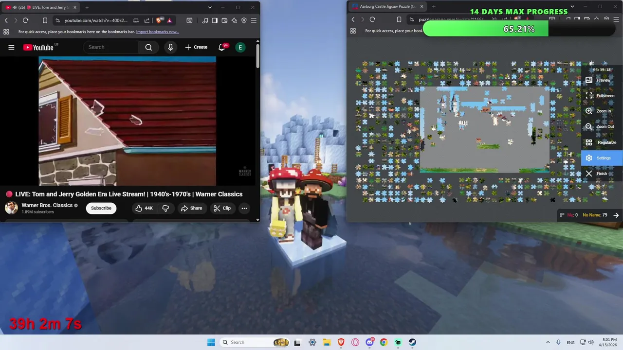Open the puzzle Settings
The image size is (623, 350).
(602, 158)
